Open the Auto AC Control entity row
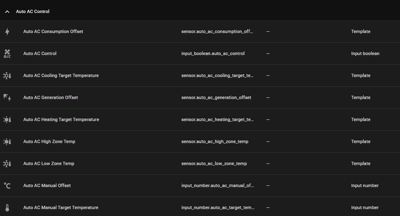400x216 pixels. [x=40, y=54]
